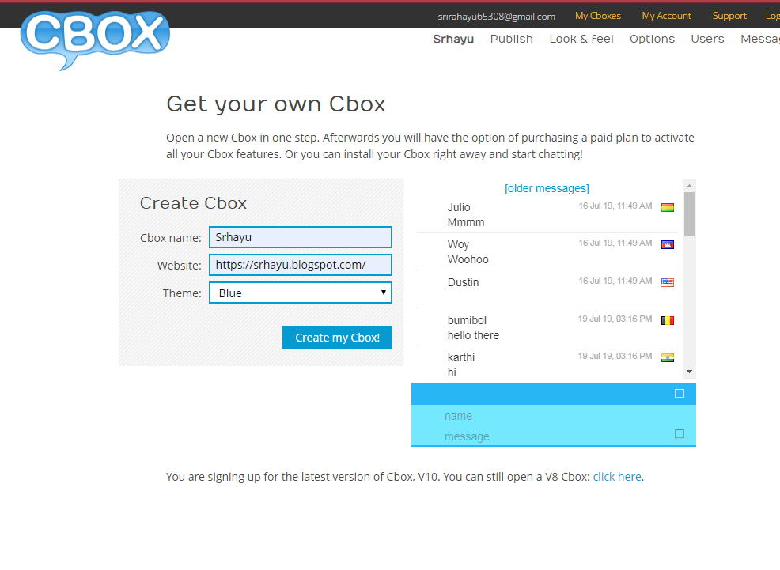Click the message text Mmmm
The width and height of the screenshot is (780, 570).
pyautogui.click(x=466, y=222)
